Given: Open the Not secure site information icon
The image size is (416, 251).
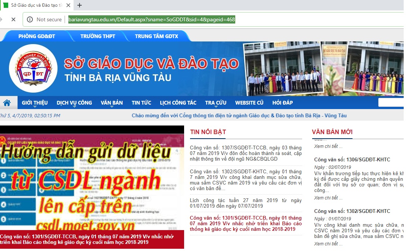Looking at the screenshot, I should 29,19.
